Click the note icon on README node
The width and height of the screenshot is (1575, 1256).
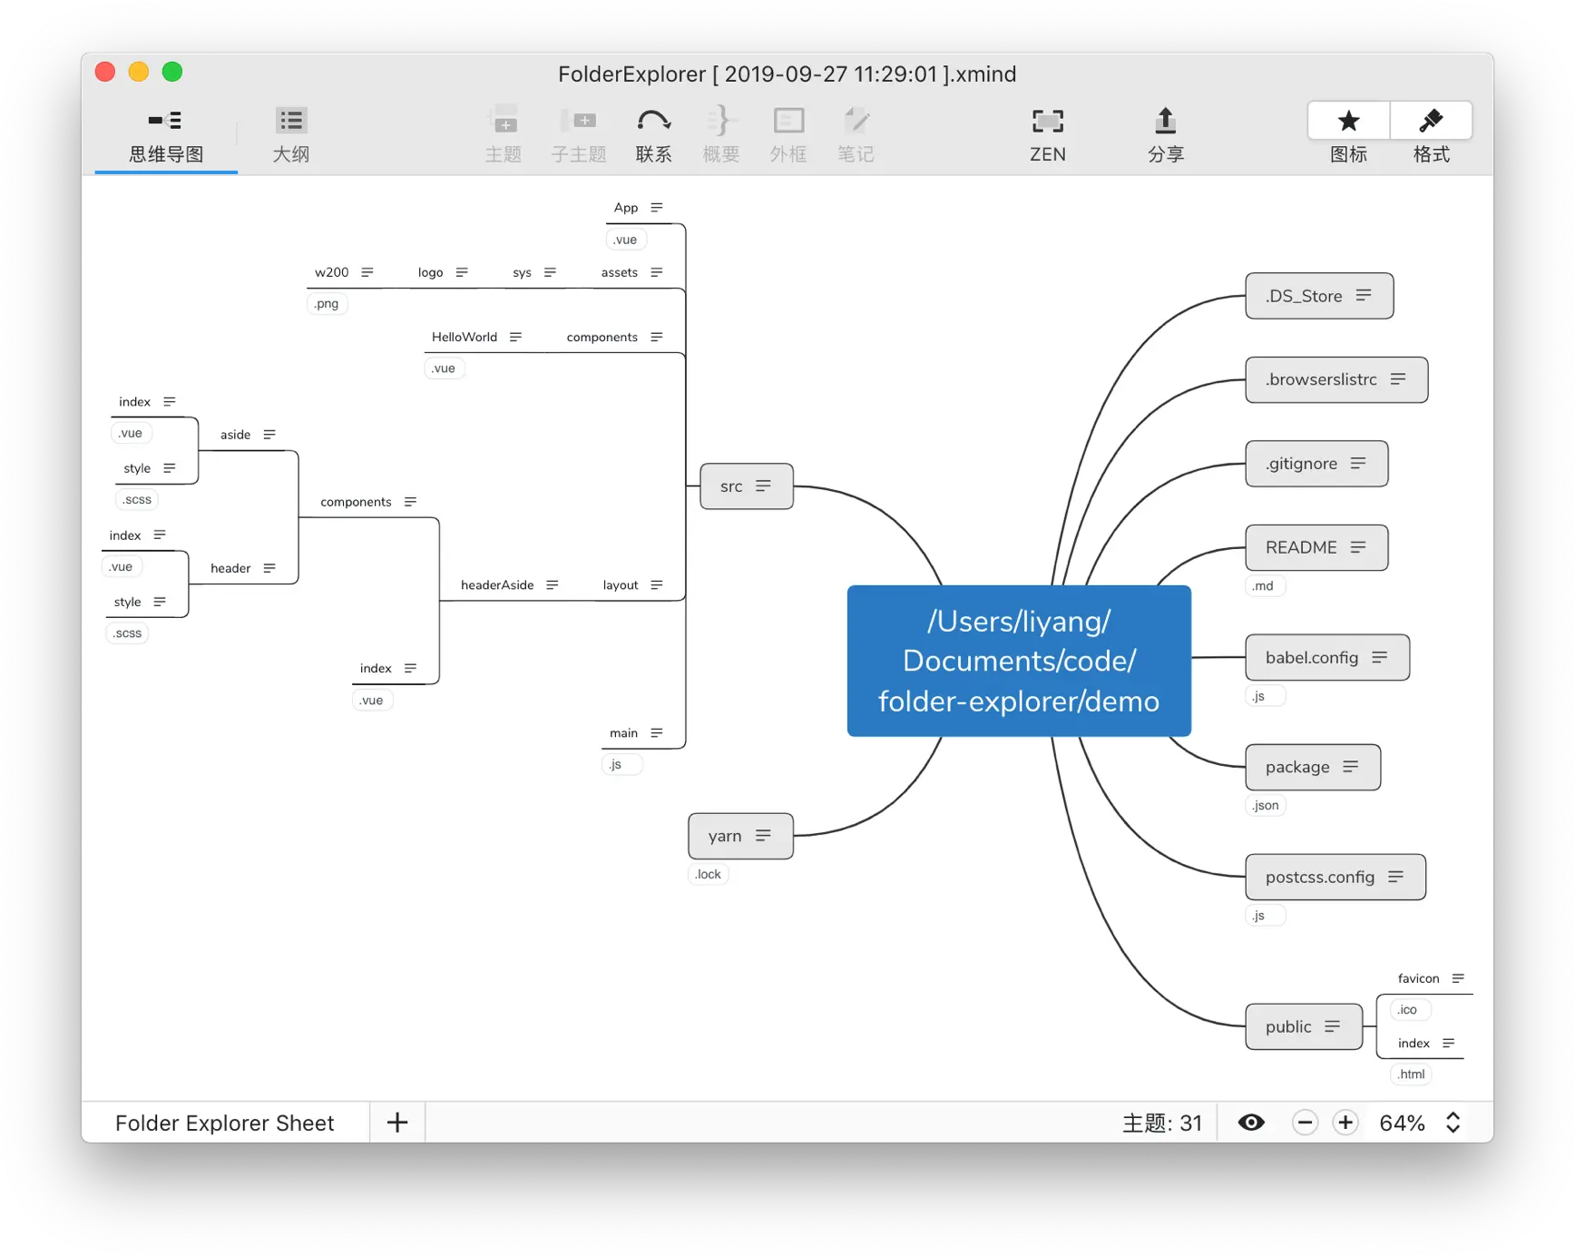[1358, 547]
